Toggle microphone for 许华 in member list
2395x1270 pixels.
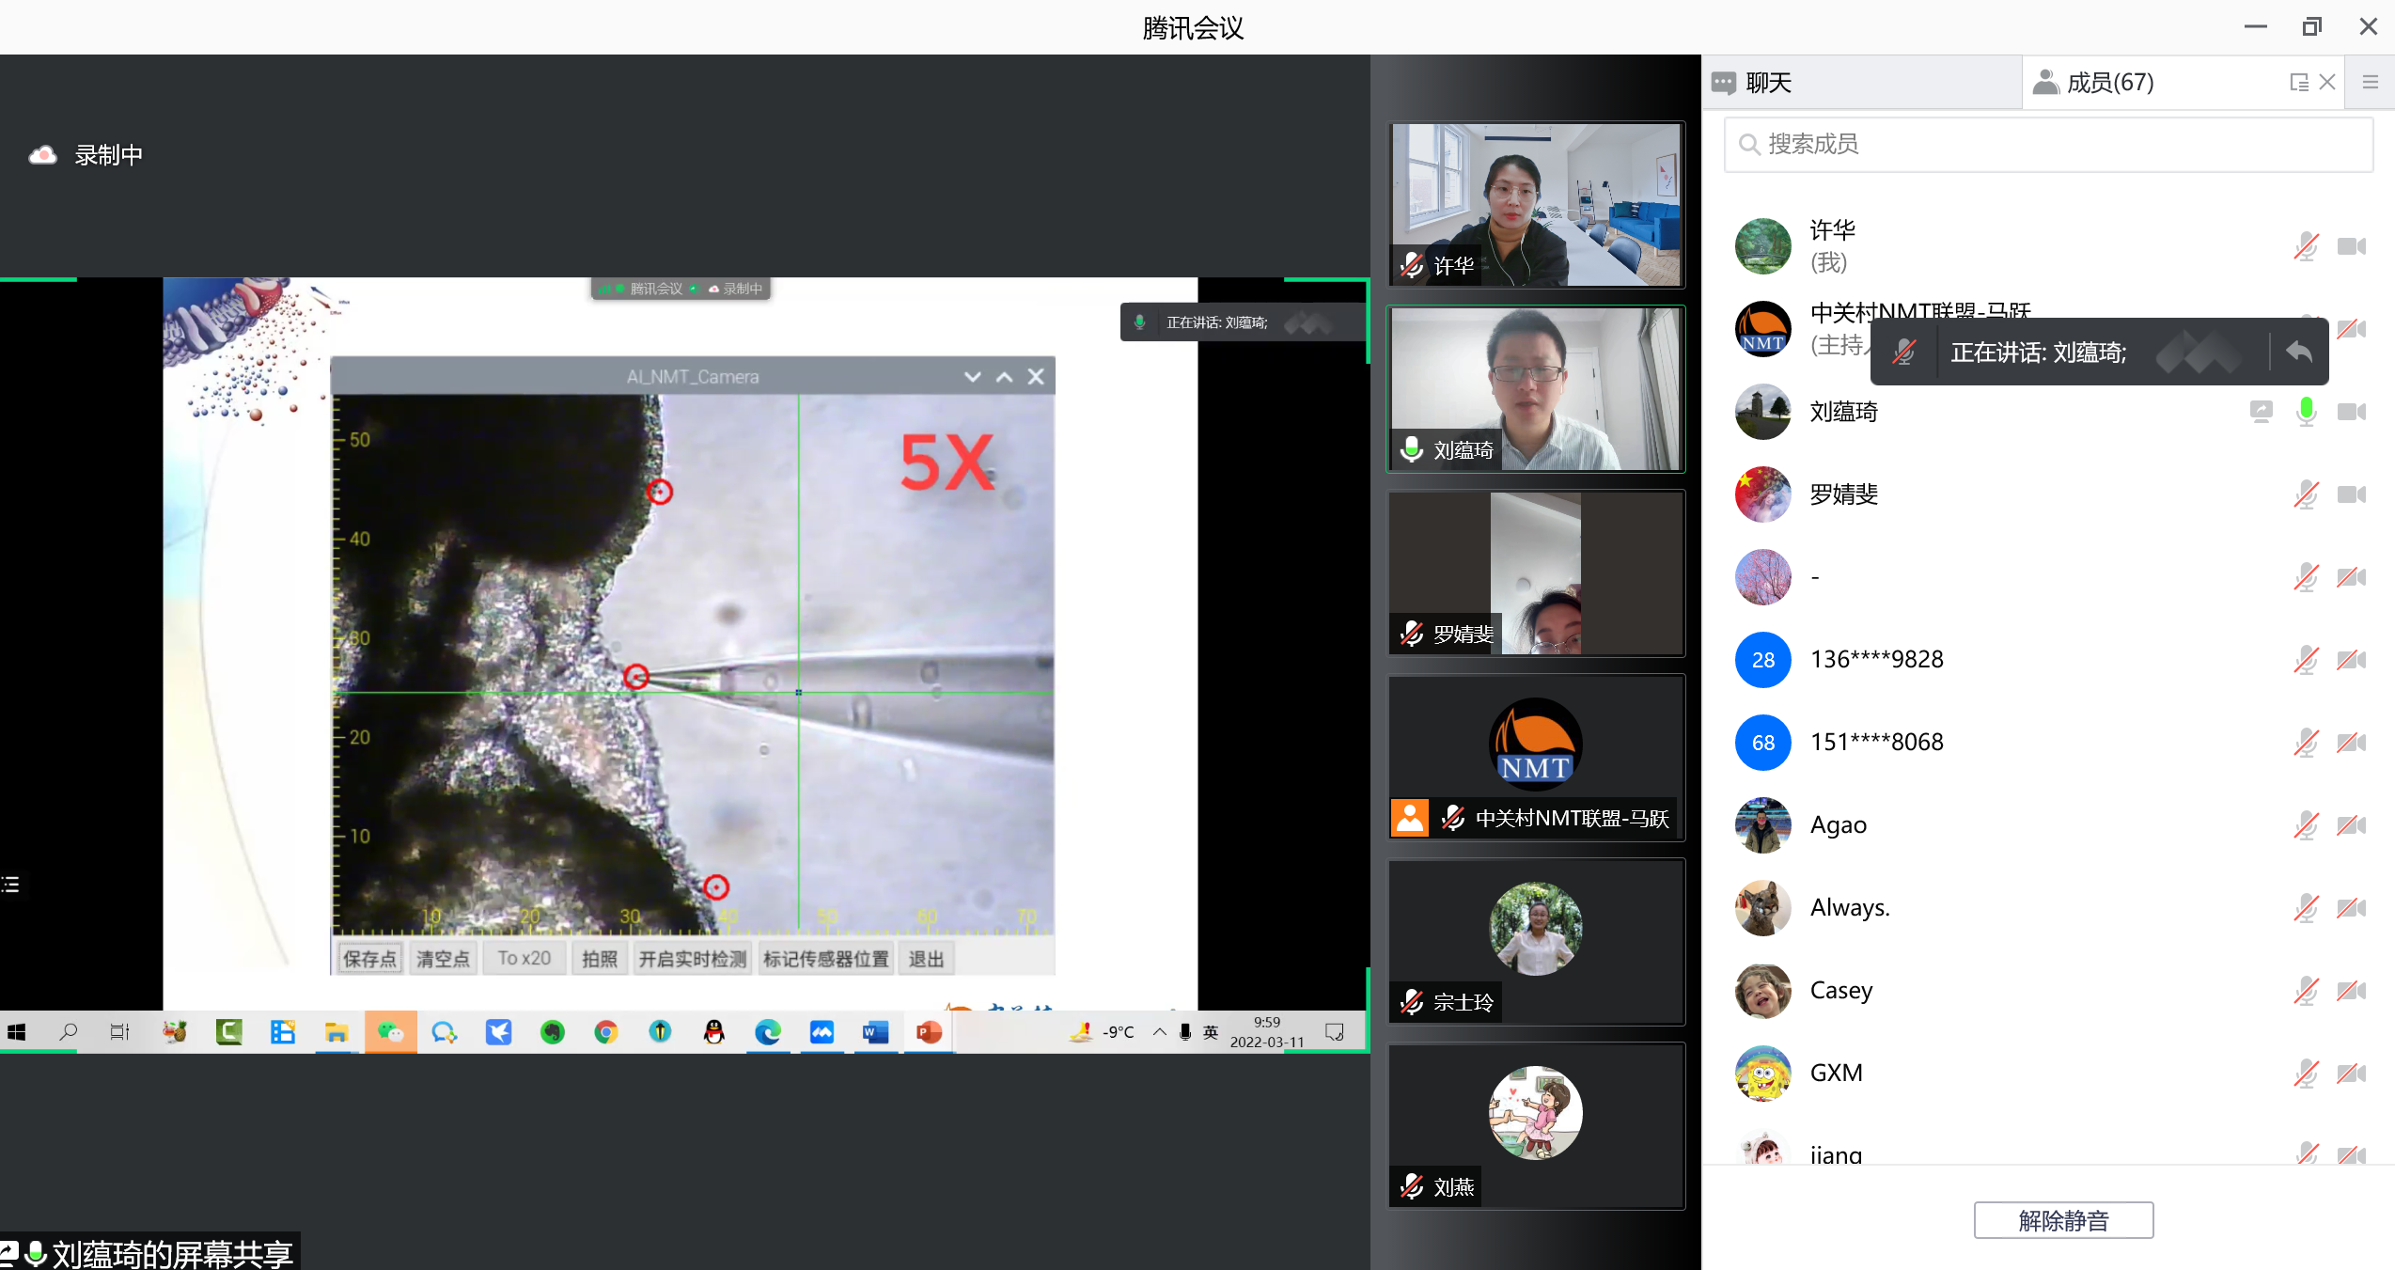pos(2306,246)
